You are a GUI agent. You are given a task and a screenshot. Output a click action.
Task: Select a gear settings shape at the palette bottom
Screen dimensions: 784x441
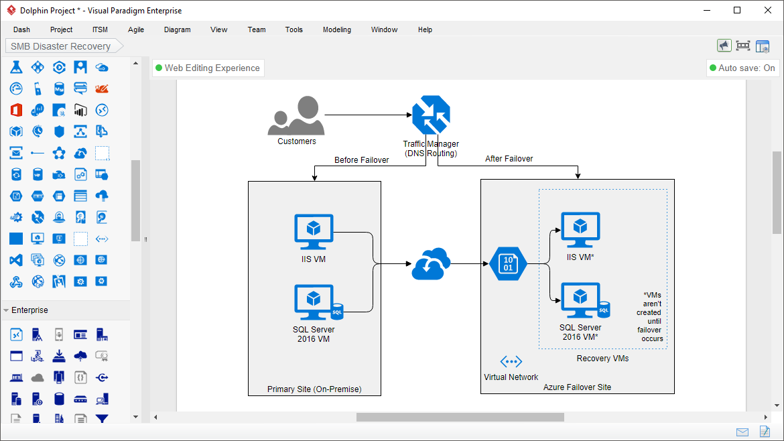pos(81,281)
